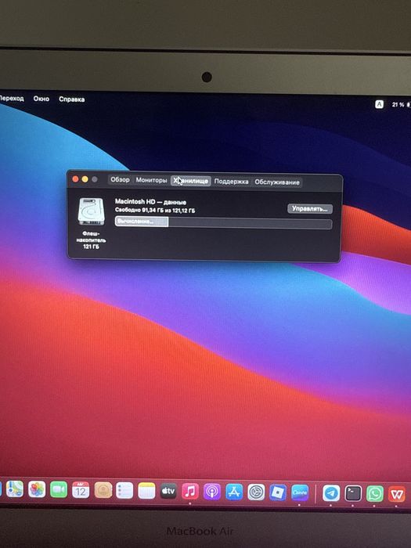The width and height of the screenshot is (411, 548).
Task: Switch to the Обзор tab
Action: (x=120, y=179)
